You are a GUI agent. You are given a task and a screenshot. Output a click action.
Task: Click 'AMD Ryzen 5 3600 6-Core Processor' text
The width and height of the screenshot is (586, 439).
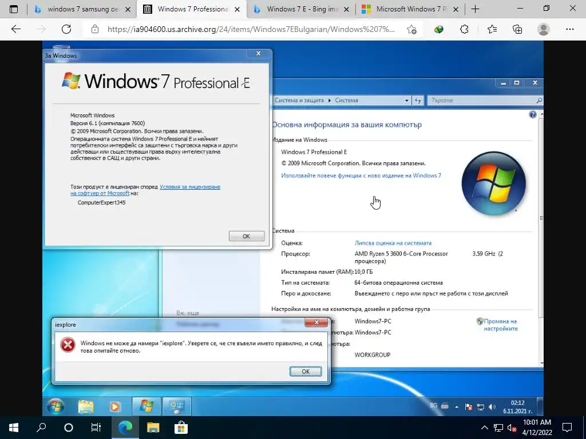point(401,254)
